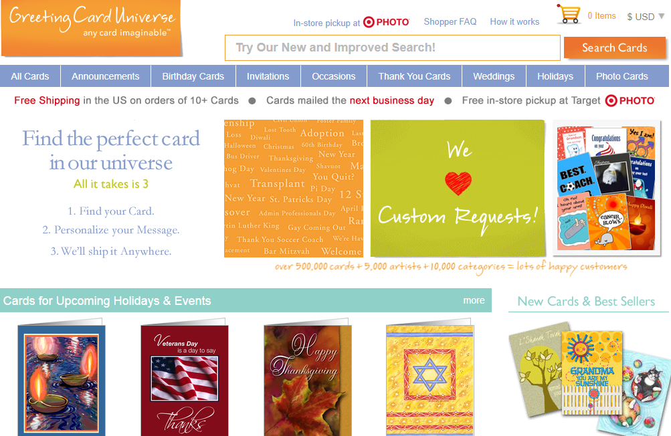Click Target PHOTO logo in shipping banner
671x436 pixels.
point(630,100)
